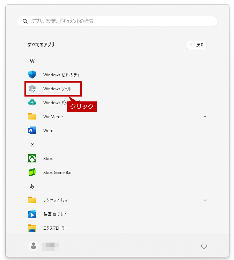Select the Xbox label
This screenshot has width=234, height=260.
pyautogui.click(x=48, y=159)
